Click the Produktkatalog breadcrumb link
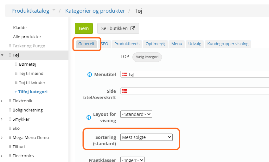The width and height of the screenshot is (269, 162). (x=30, y=11)
